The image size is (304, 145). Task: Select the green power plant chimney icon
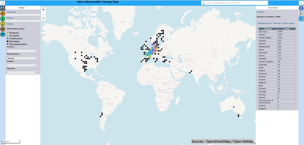(2, 19)
